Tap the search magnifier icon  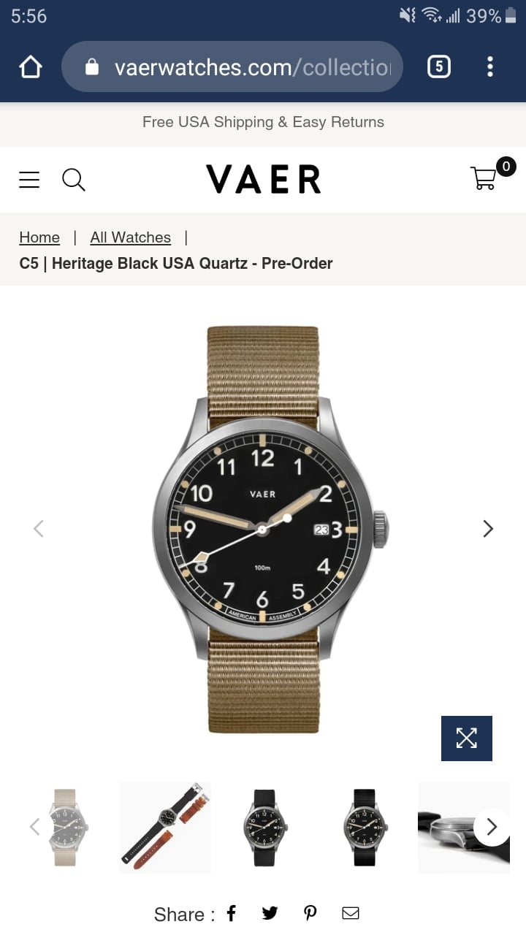tap(73, 180)
